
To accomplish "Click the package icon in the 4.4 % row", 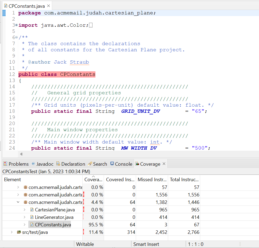I will [x=26, y=202].
